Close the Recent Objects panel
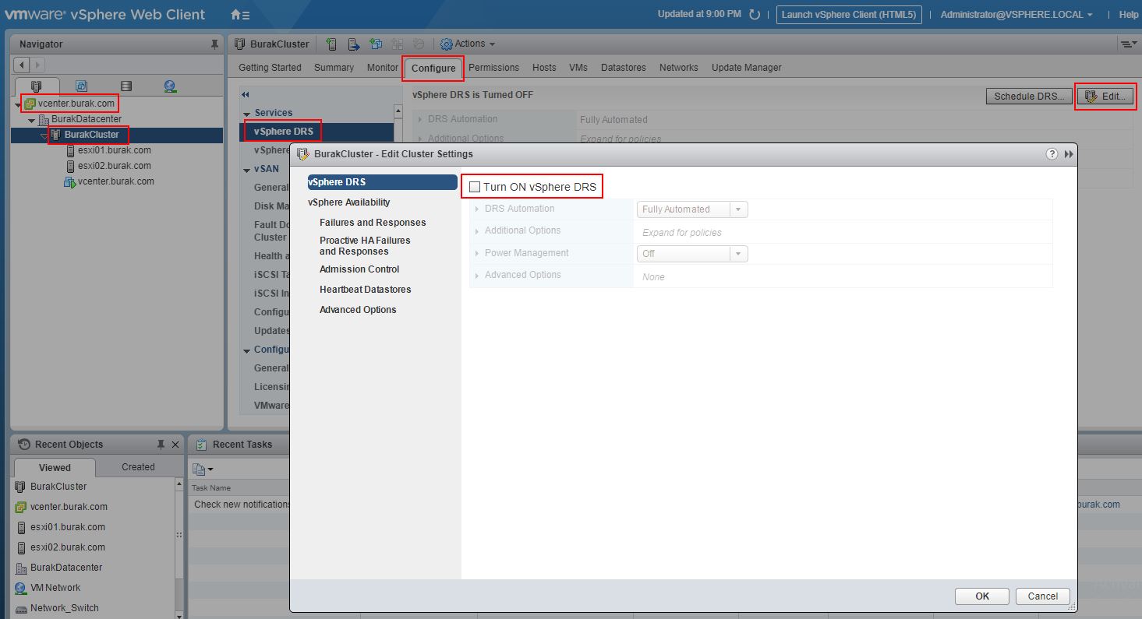Viewport: 1142px width, 619px height. click(175, 445)
